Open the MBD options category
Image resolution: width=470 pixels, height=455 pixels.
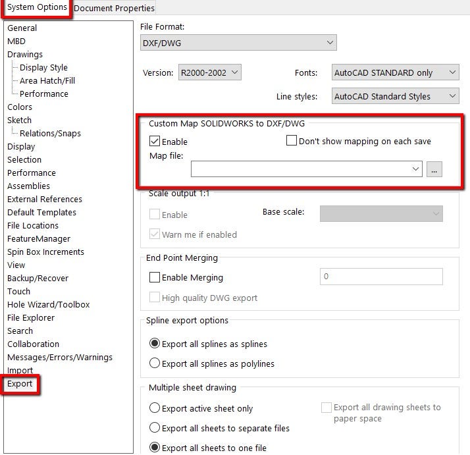[16, 41]
